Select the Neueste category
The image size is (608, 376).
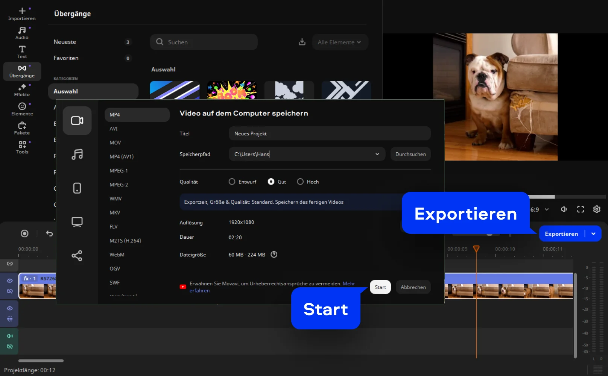click(65, 42)
